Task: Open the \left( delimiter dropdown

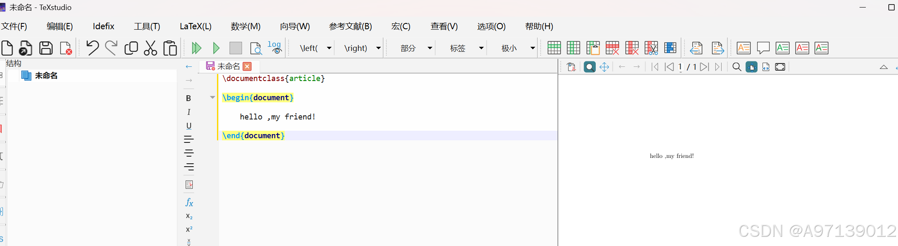Action: (x=329, y=48)
